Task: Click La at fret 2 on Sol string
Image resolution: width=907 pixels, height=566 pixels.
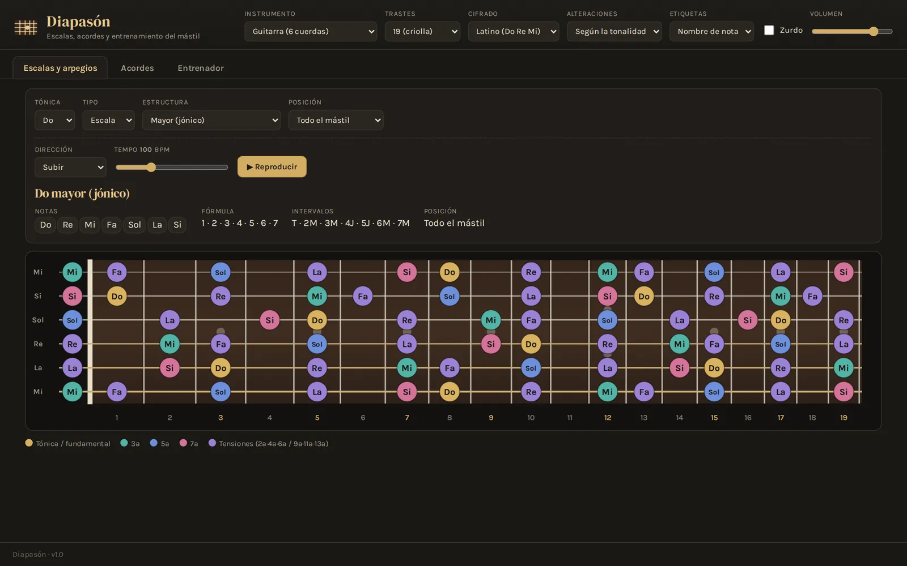Action: [169, 320]
